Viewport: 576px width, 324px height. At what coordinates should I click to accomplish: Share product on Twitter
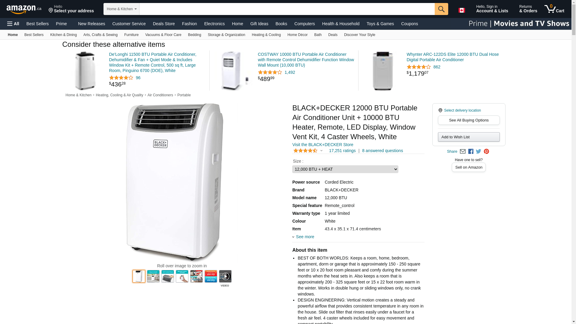(x=478, y=151)
